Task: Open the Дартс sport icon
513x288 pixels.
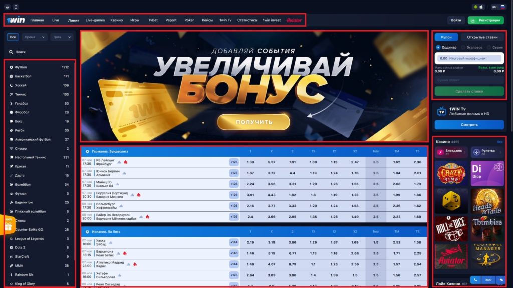Action: click(x=11, y=175)
